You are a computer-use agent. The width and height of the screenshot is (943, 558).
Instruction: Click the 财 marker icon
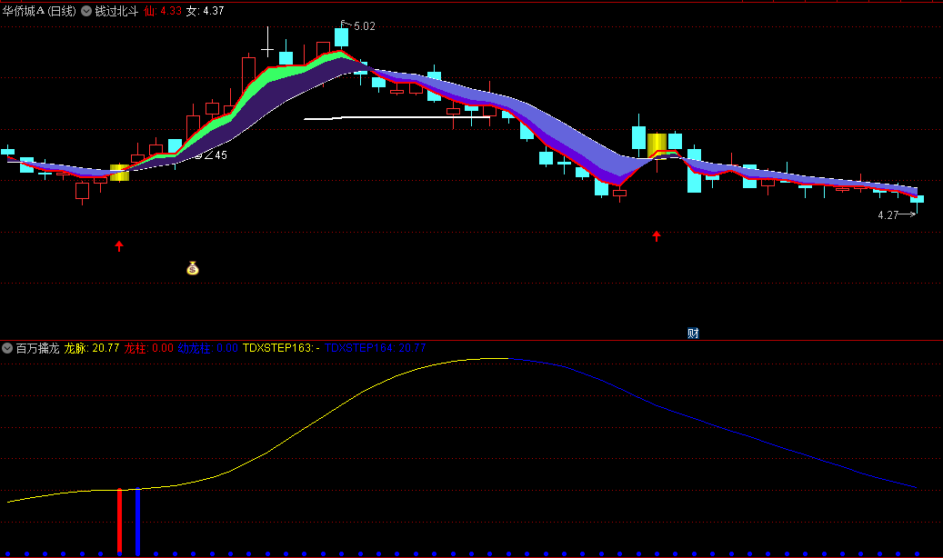693,334
